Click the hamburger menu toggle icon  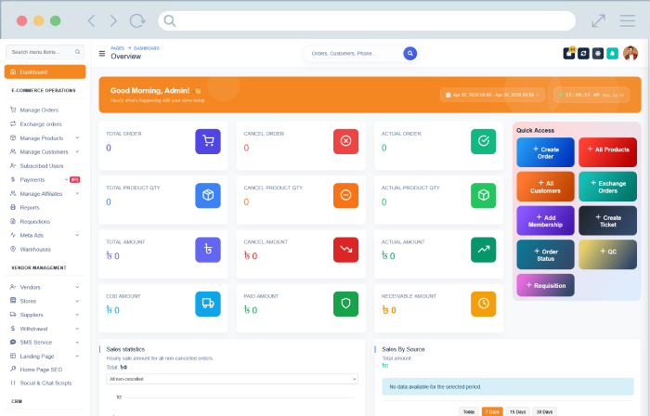pos(102,54)
